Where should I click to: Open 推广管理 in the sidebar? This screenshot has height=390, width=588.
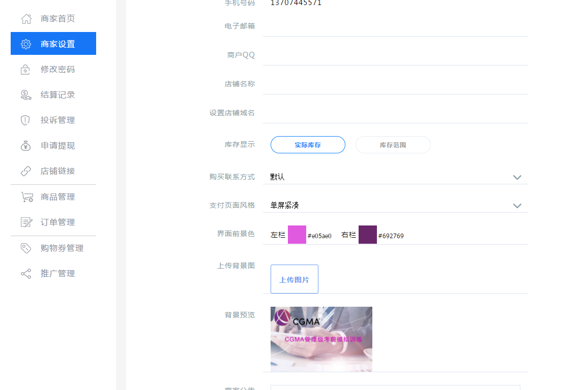53,274
